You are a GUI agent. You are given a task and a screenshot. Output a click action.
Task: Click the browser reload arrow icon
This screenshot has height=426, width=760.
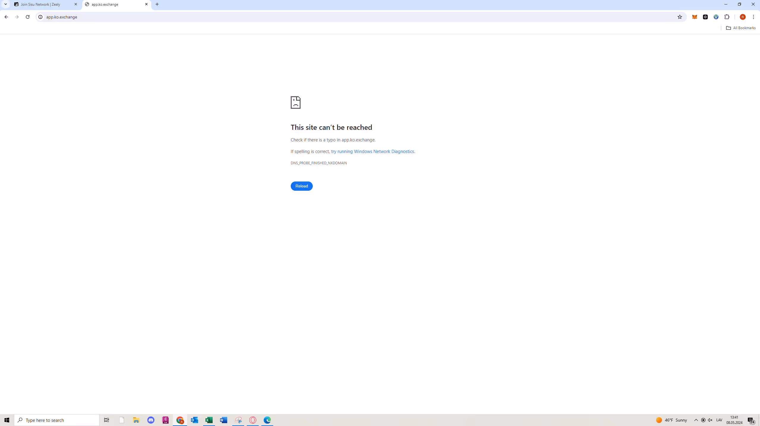click(28, 17)
